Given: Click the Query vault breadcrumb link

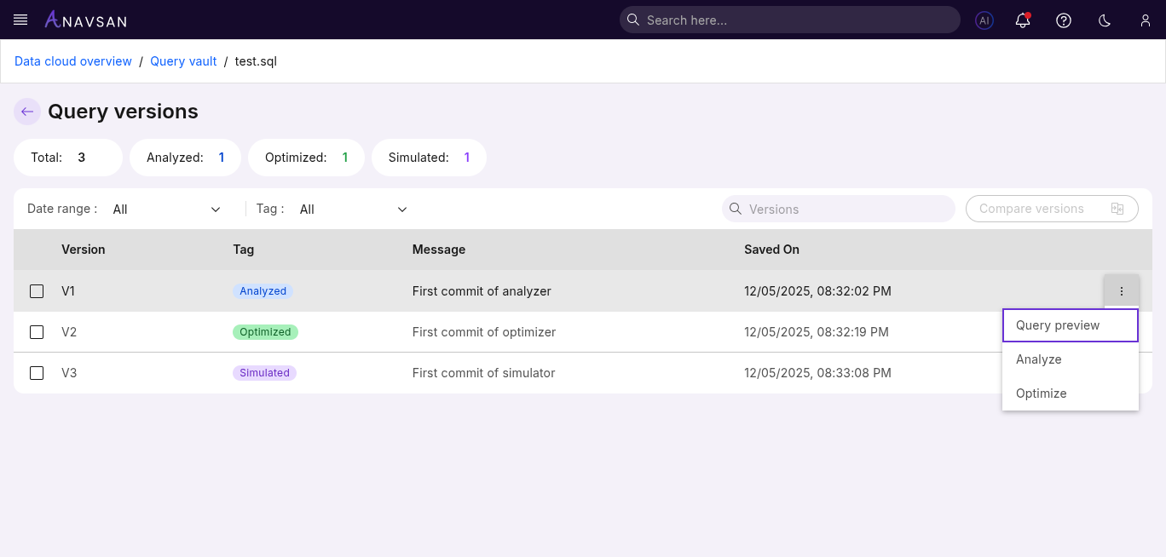Looking at the screenshot, I should (183, 60).
